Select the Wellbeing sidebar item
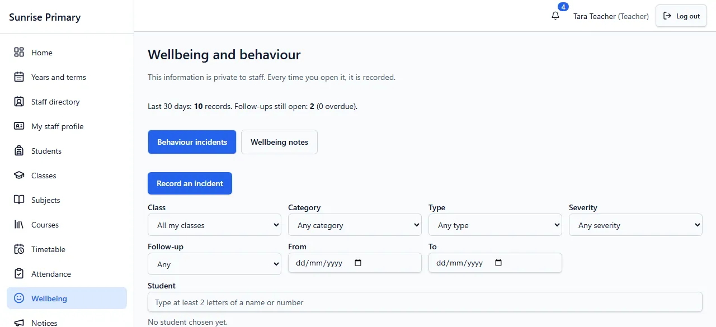This screenshot has width=716, height=327. pos(67,298)
